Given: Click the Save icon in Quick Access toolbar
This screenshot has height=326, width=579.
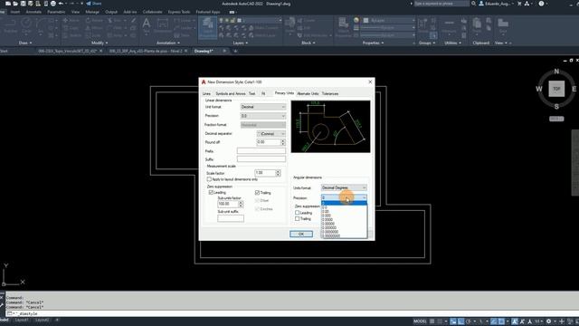Looking at the screenshot, I should tap(23, 4).
